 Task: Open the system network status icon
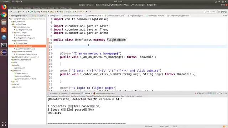216,1
